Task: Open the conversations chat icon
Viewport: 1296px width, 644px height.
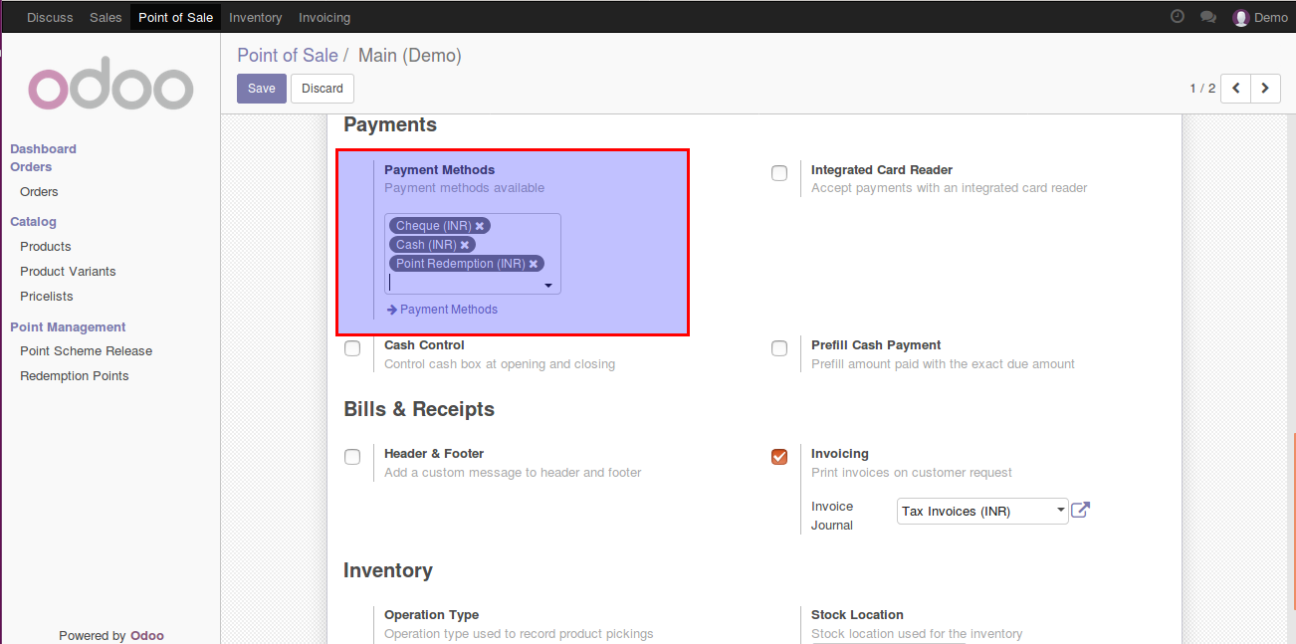Action: [x=1208, y=17]
